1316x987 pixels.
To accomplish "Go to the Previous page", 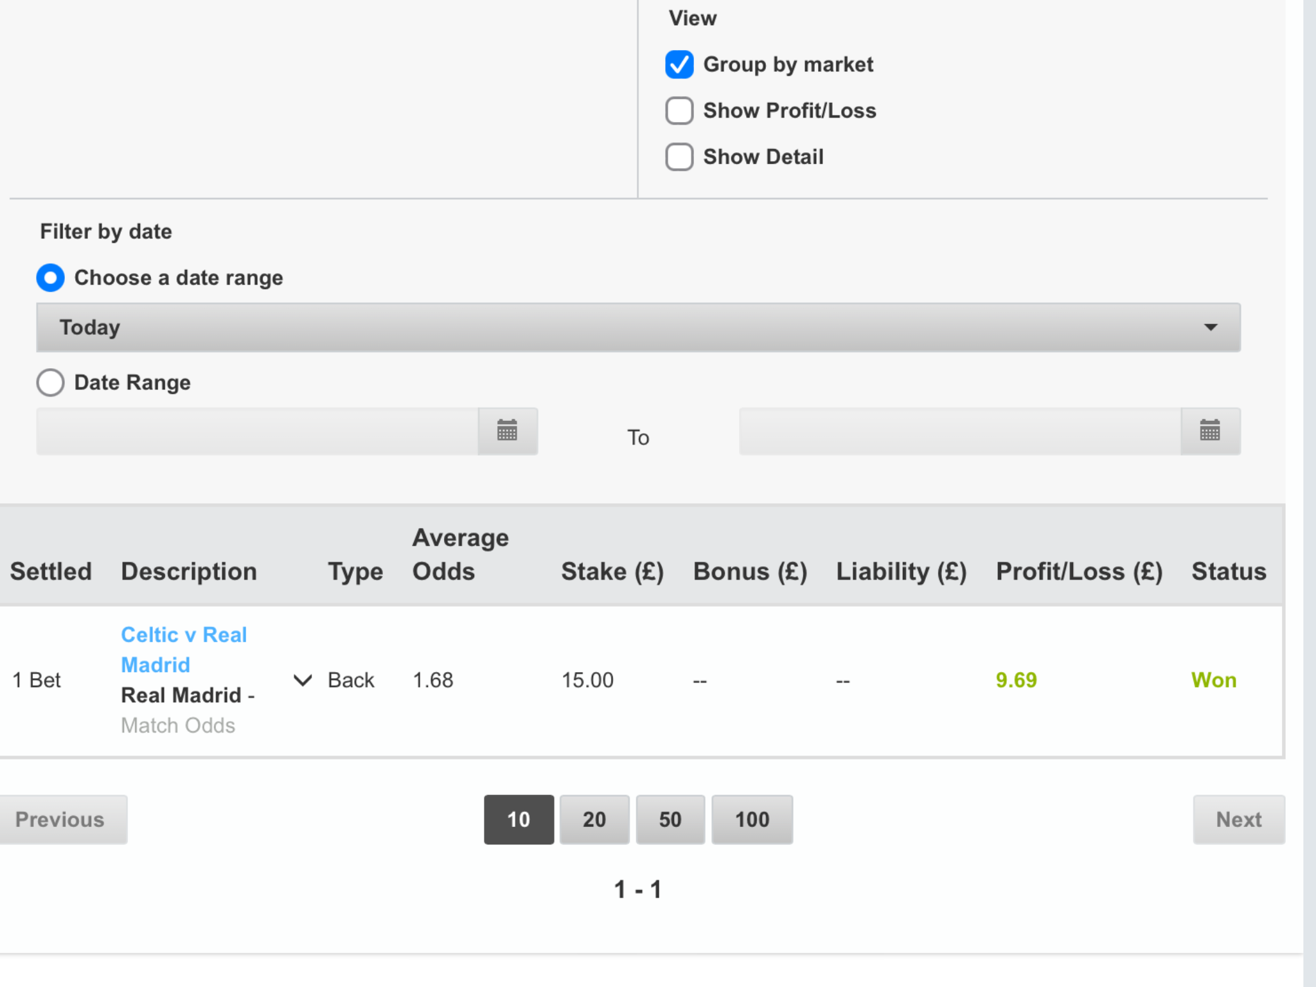I will (62, 819).
